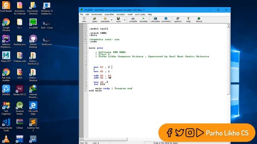
Task: Open the emulator menu
Action: click(x=121, y=14)
